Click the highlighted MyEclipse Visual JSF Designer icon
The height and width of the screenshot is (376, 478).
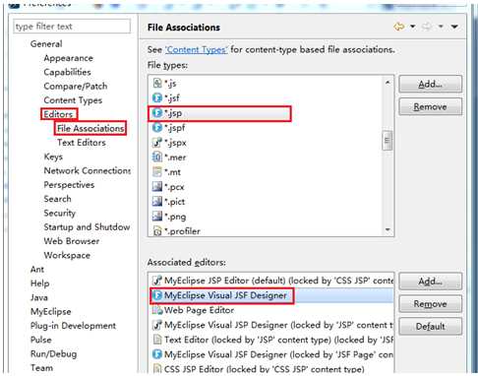157,295
